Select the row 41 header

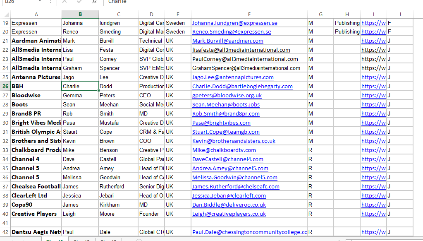(5, 223)
